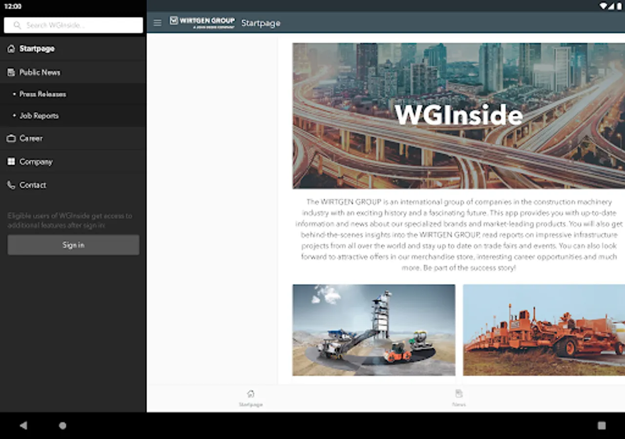
Task: Select Job Reports submenu item
Action: (x=73, y=116)
